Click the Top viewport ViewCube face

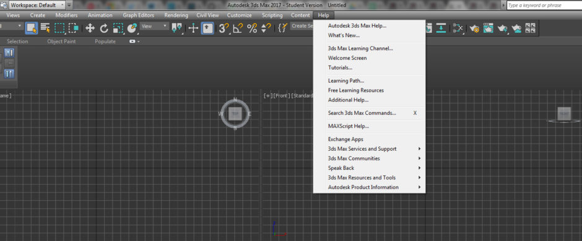click(235, 114)
